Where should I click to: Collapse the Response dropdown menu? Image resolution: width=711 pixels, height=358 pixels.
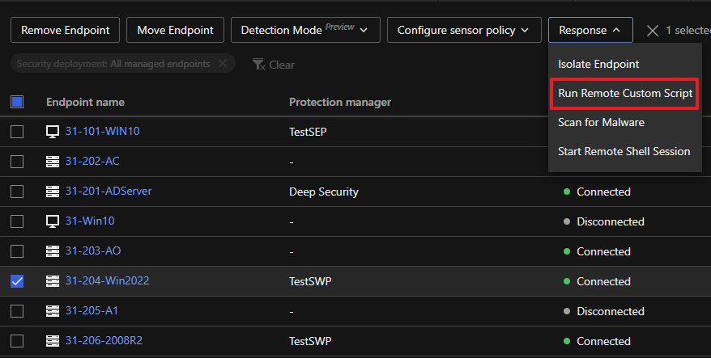coord(590,31)
